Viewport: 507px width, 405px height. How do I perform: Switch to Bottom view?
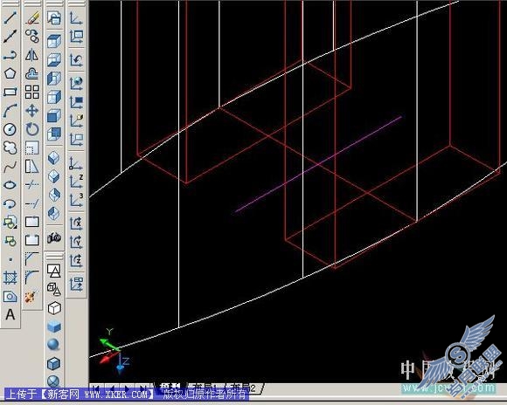(54, 59)
